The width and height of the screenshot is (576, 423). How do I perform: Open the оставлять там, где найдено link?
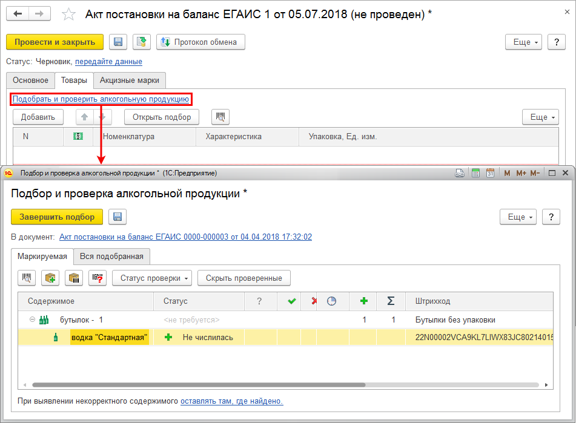231,401
